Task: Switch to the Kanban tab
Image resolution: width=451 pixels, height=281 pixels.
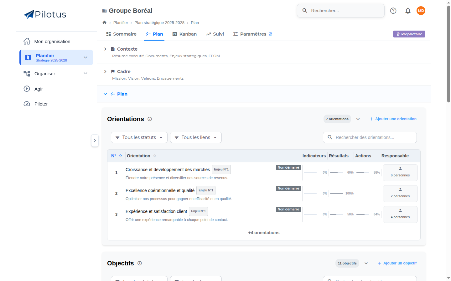Action: point(184,34)
